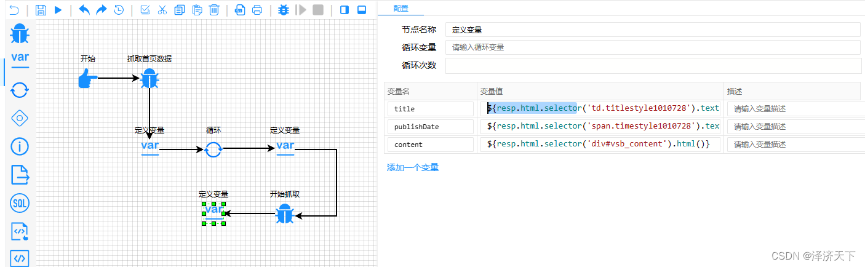Image resolution: width=865 pixels, height=267 pixels.
Task: Pick the SQL node from sidebar
Action: pyautogui.click(x=20, y=203)
